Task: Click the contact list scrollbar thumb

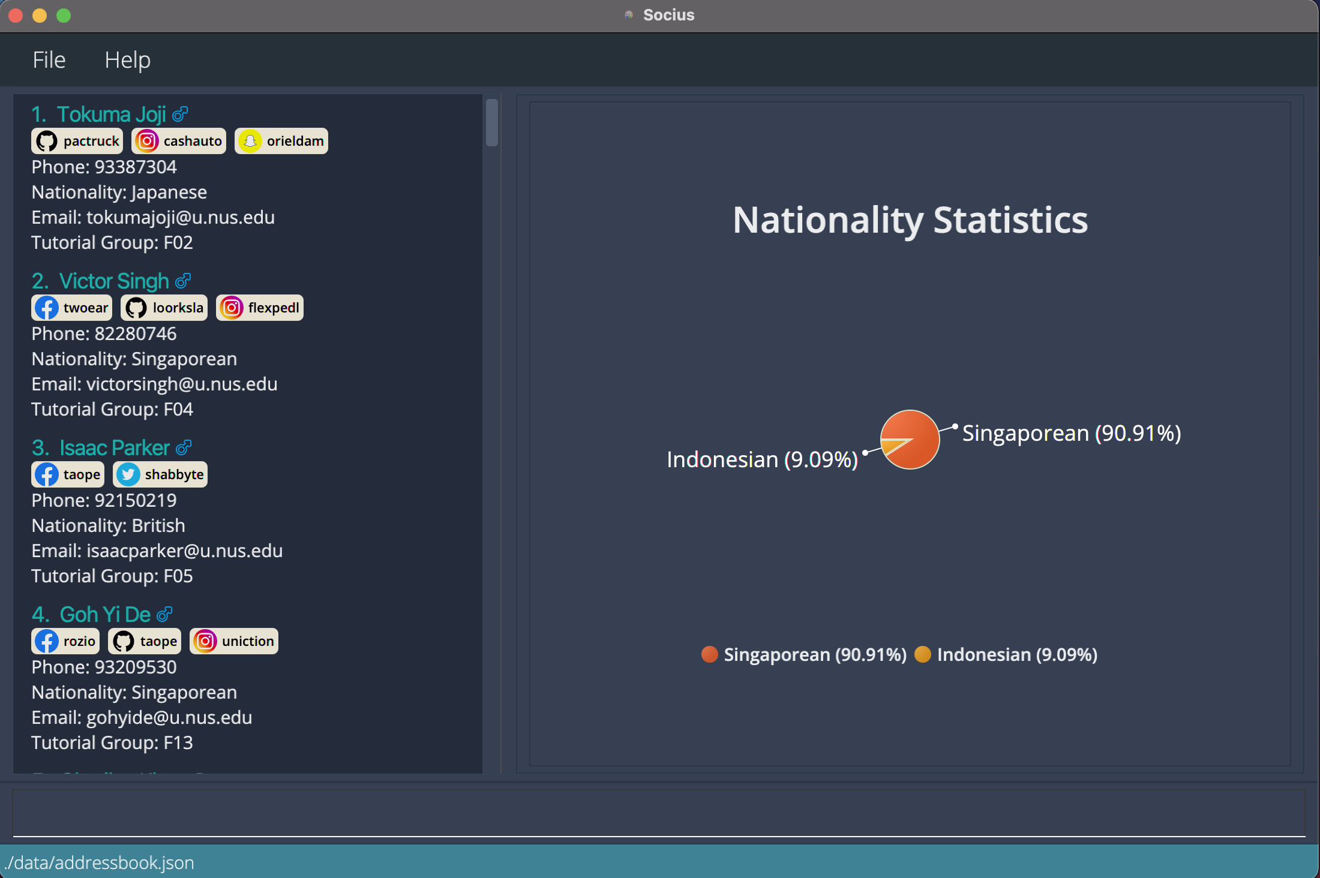Action: click(492, 122)
